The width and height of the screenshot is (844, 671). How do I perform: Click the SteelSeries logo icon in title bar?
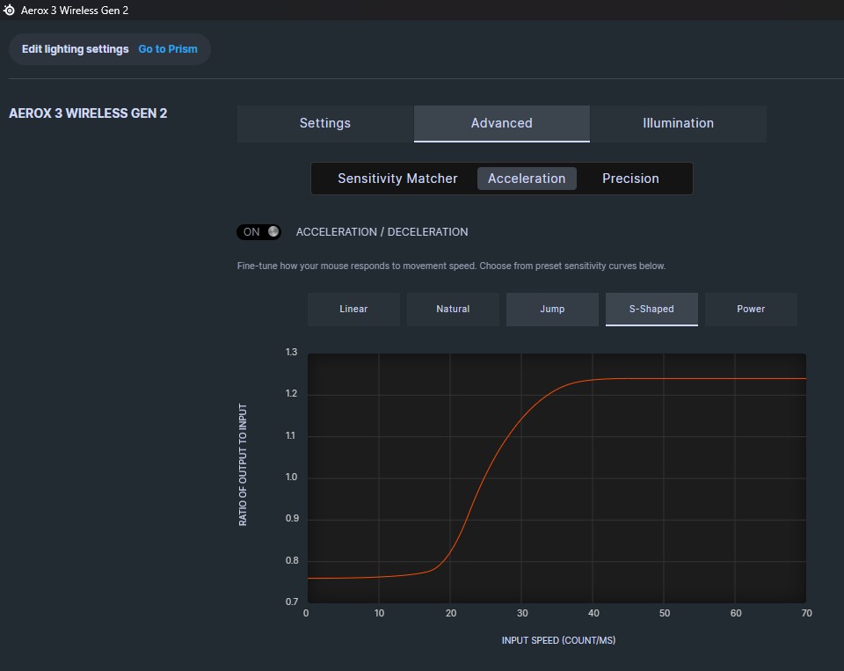10,11
